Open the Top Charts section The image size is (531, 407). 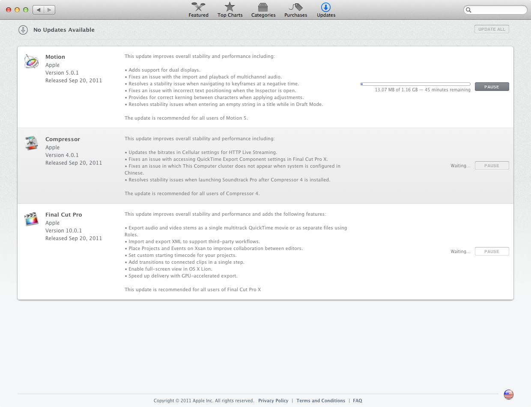230,9
